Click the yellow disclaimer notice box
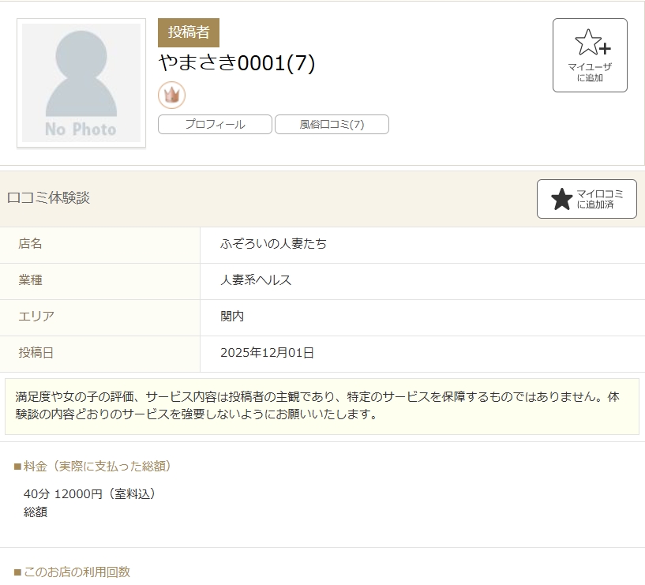The image size is (645, 585). pos(322,406)
